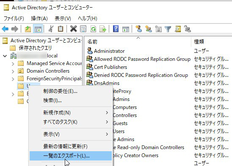Viewport: 232px width, 166px height.
Task: Select ForeignSecurityPrincipals tree item
Action: click(54, 79)
